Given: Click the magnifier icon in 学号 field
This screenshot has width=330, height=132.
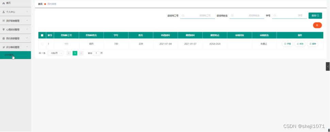Looking at the screenshot, I should tap(275, 16).
